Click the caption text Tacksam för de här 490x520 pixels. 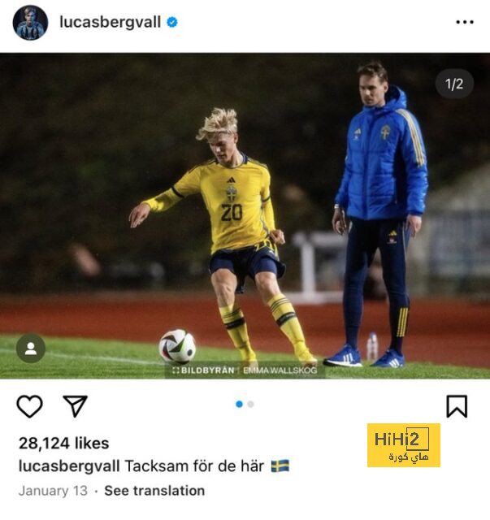[x=194, y=466]
